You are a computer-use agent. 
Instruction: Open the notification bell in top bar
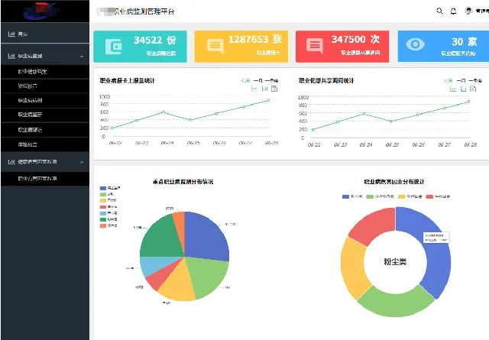453,11
